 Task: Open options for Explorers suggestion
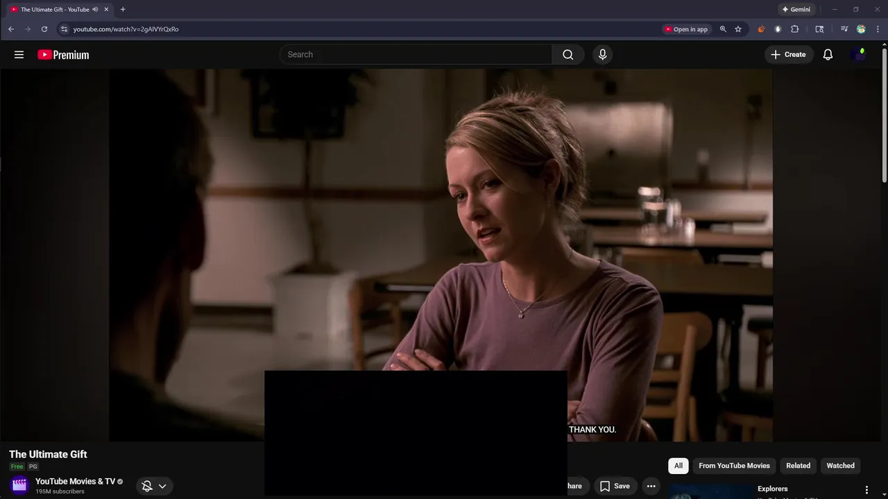[x=866, y=490]
